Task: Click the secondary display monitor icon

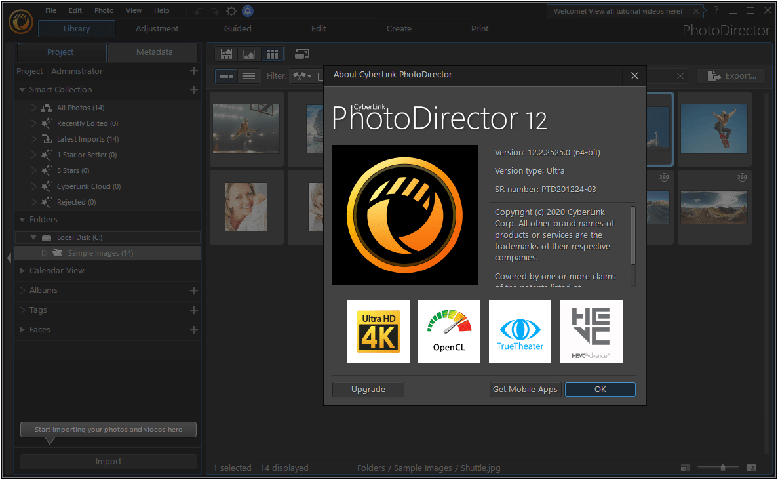Action: (302, 54)
